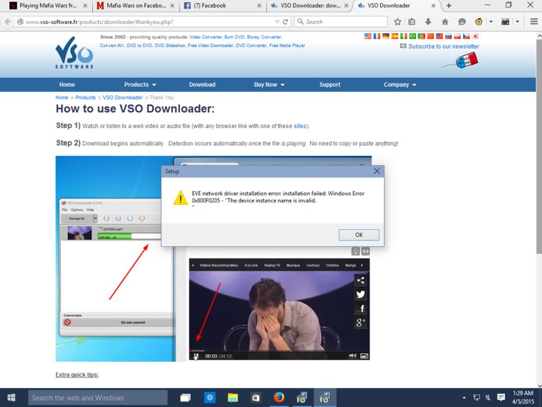Open dropdown arrow beside clapperboard icon
The image size is (542, 407).
(518, 22)
